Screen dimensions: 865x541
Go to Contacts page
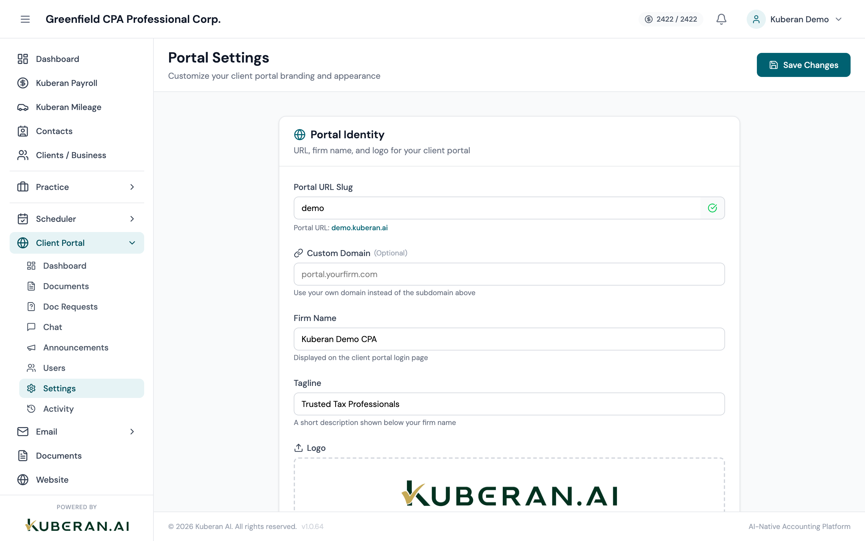click(x=77, y=131)
